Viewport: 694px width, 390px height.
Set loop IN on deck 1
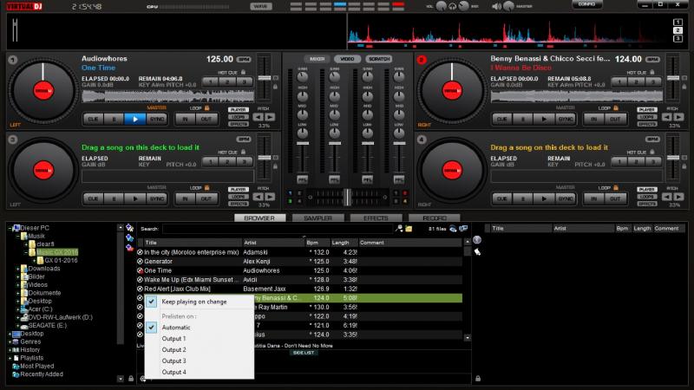(185, 119)
